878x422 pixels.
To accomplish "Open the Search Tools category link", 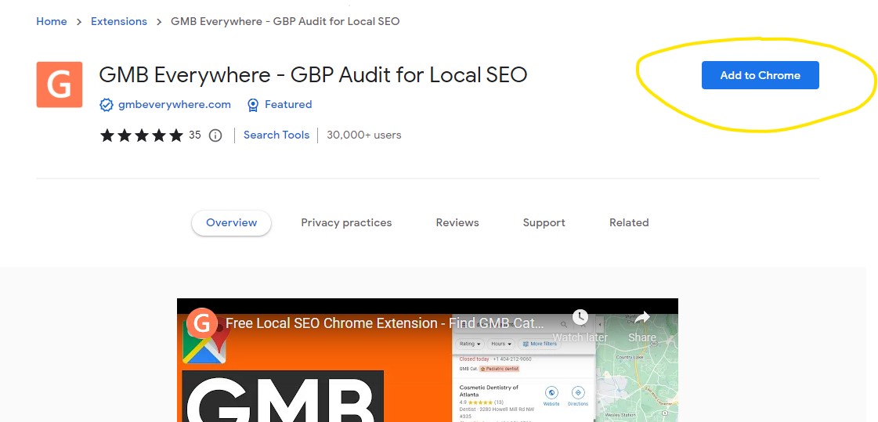I will [276, 135].
